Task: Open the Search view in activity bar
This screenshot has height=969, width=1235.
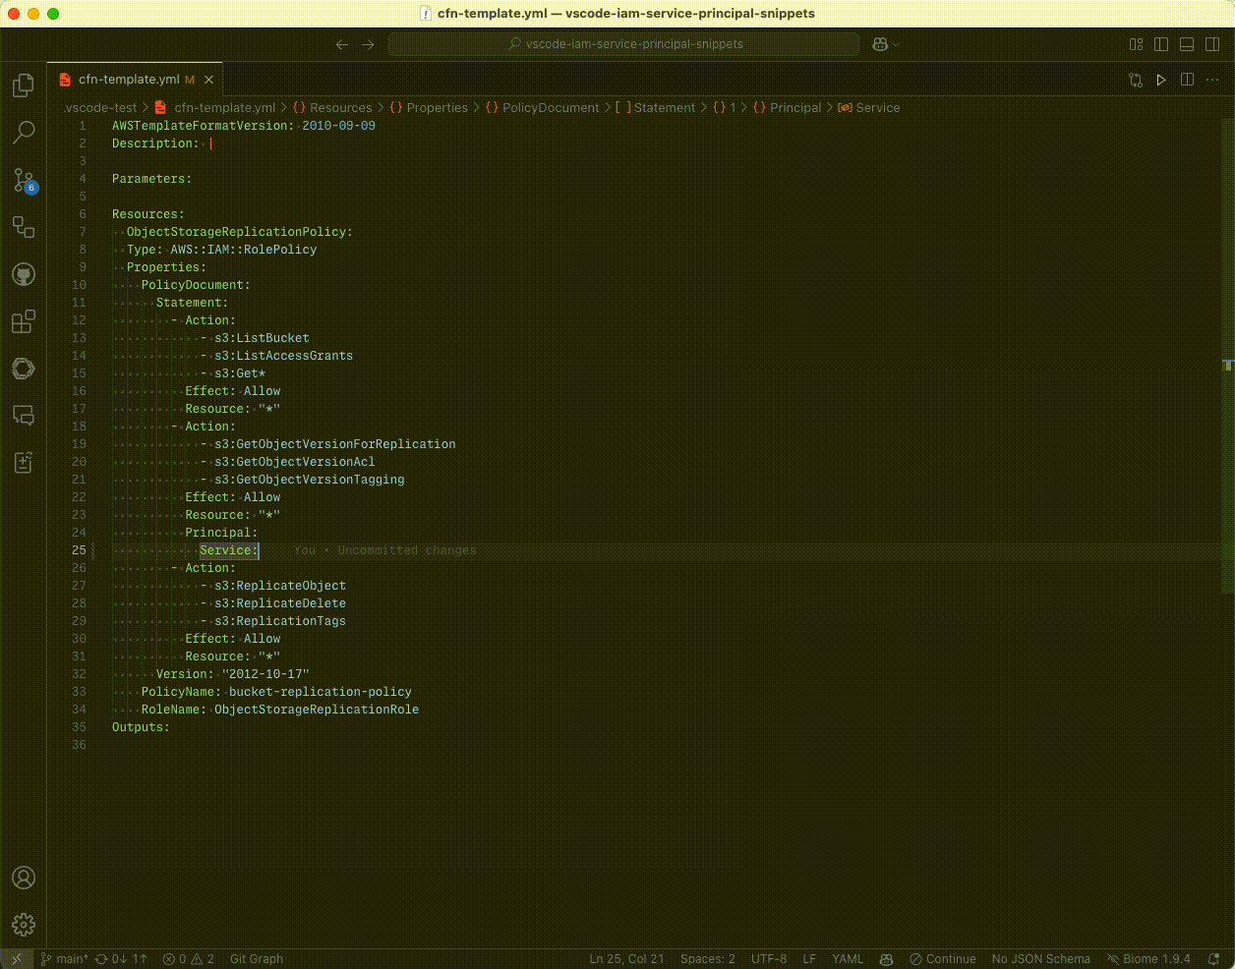Action: pos(24,132)
